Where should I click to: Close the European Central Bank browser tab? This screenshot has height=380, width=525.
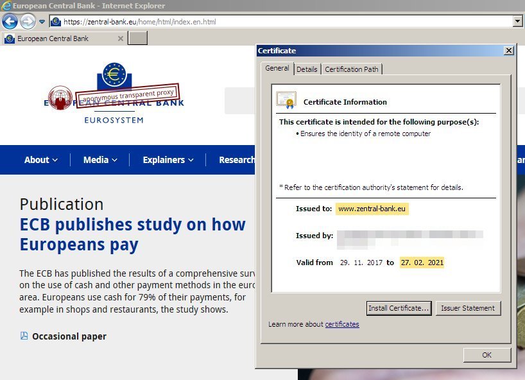pyautogui.click(x=121, y=39)
